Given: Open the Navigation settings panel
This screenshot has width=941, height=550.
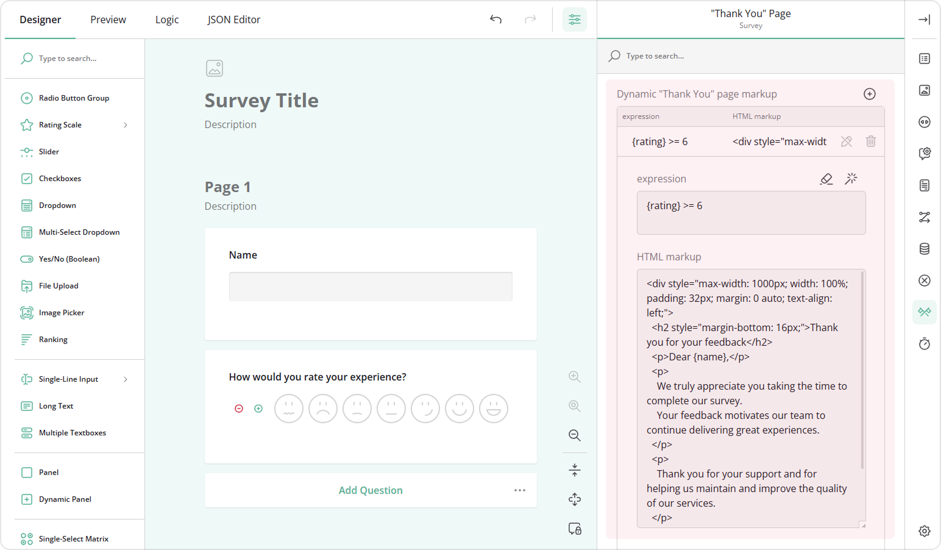Looking at the screenshot, I should pos(924,122).
